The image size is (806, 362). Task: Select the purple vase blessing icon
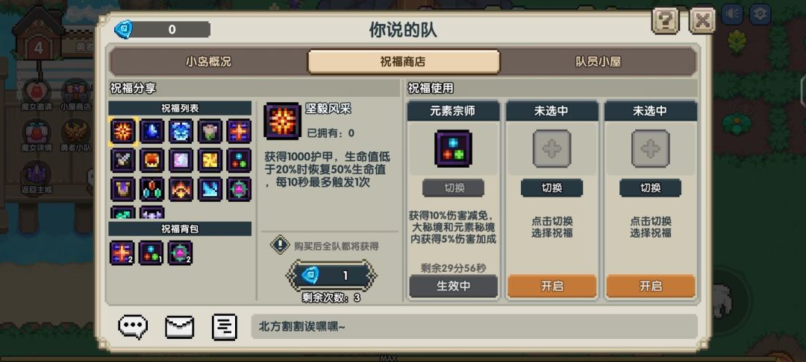[x=123, y=190]
